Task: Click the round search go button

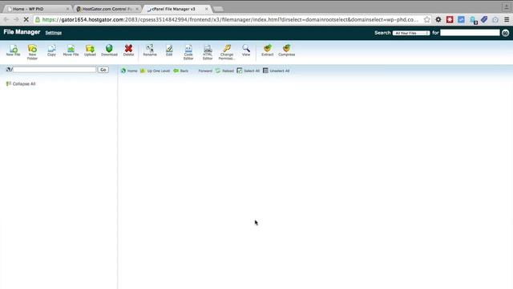Action: click(506, 33)
